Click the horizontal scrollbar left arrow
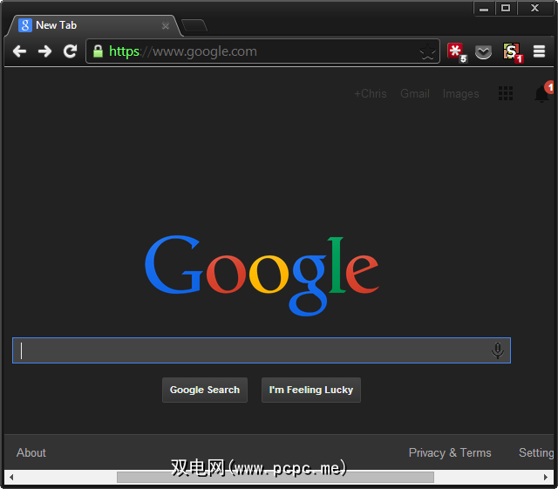 (11, 477)
